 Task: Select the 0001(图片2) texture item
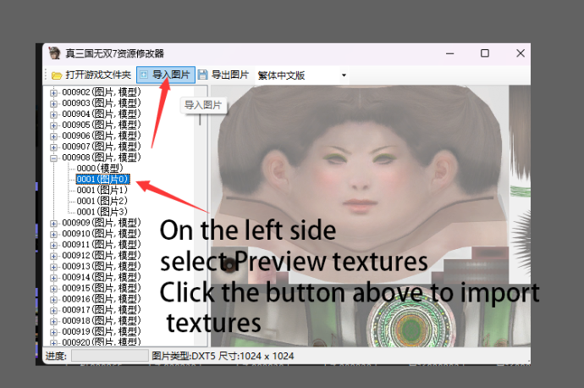[x=102, y=201]
